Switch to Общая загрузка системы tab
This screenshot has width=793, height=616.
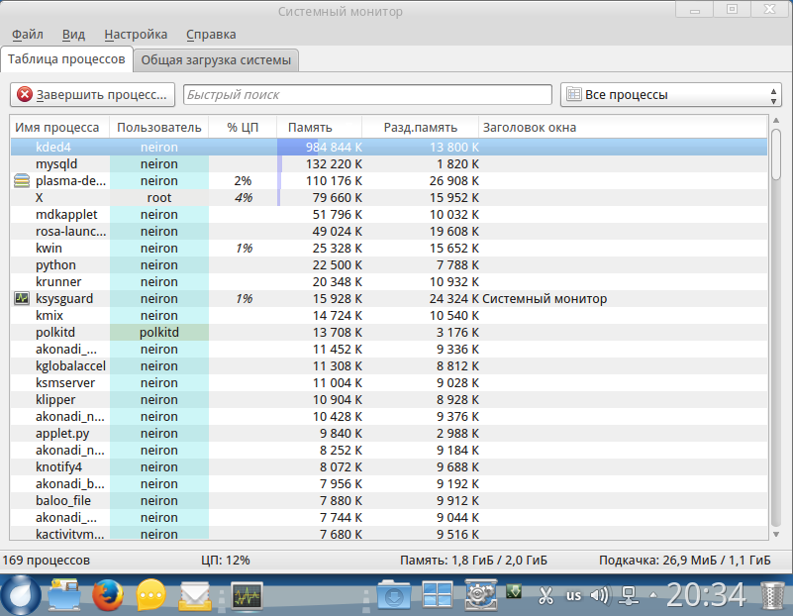click(216, 60)
